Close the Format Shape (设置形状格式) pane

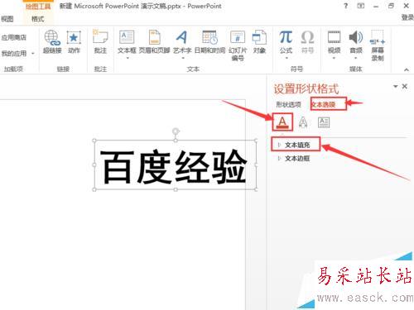[405, 87]
